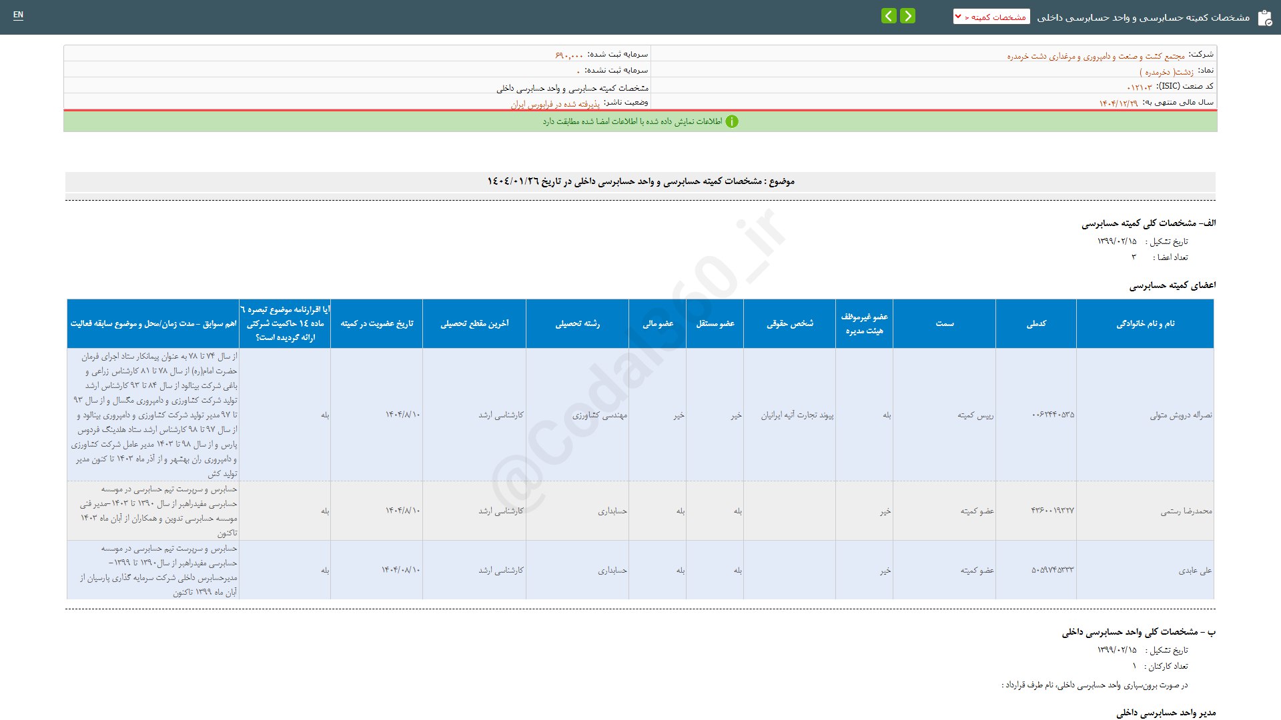Click the نام و نام خانوادگی column header
This screenshot has height=720, width=1281.
[x=1145, y=323]
